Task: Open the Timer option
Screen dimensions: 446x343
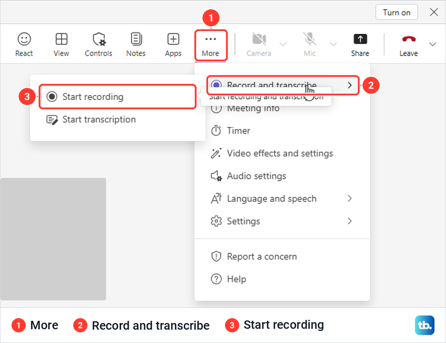Action: point(282,130)
